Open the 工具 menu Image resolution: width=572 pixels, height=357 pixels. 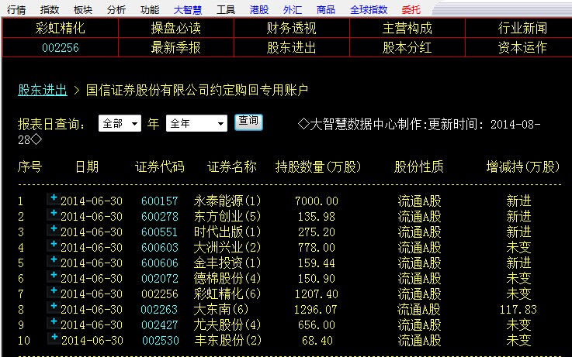coord(225,9)
